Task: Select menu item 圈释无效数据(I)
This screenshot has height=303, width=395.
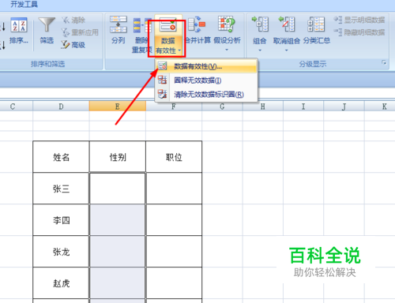Action: tap(206, 80)
